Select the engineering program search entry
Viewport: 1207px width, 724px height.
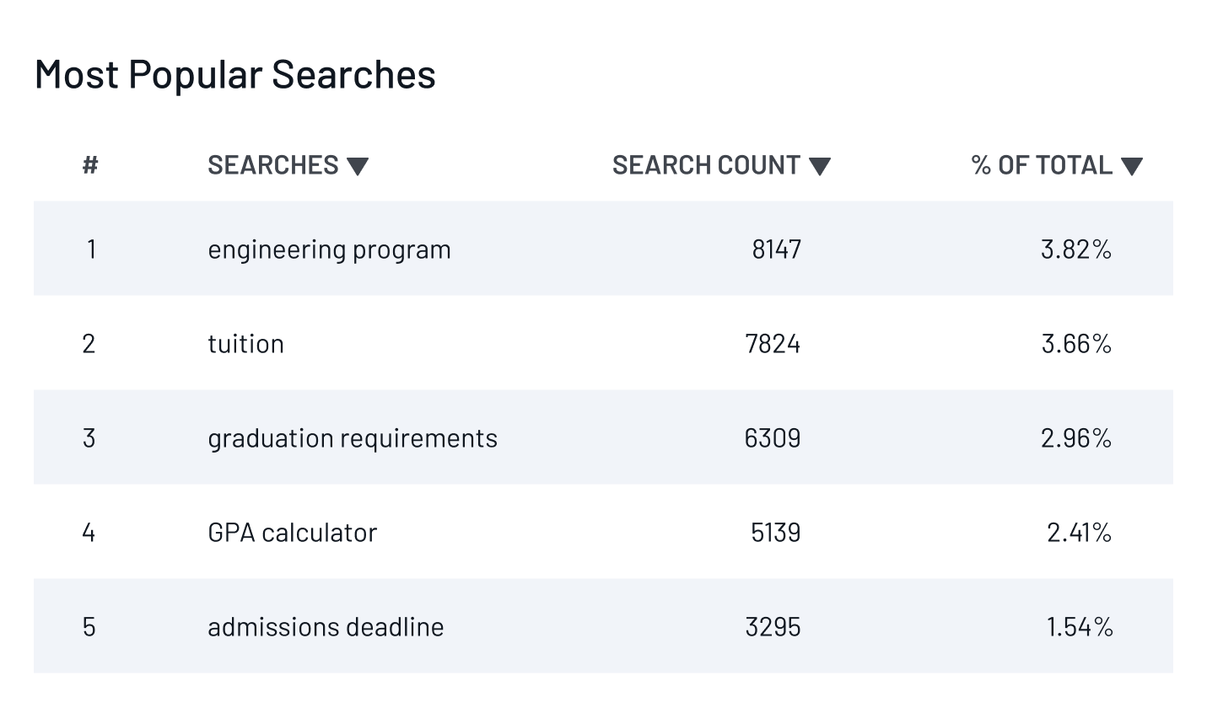[329, 249]
